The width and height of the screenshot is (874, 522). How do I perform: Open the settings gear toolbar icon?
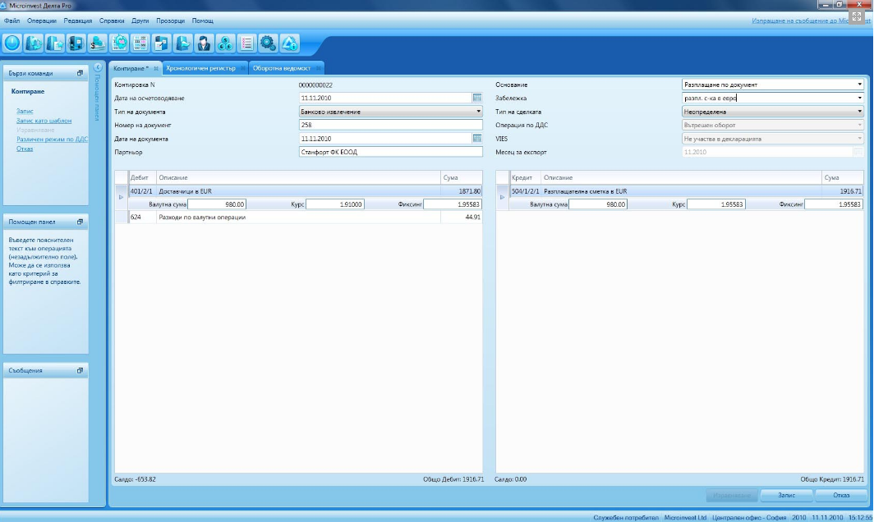pyautogui.click(x=268, y=43)
